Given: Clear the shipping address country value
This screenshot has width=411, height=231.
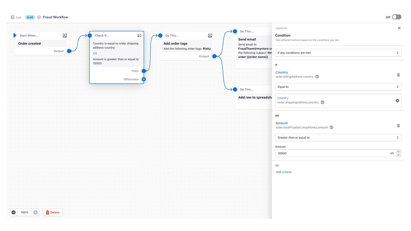Looking at the screenshot, I should pos(398,100).
